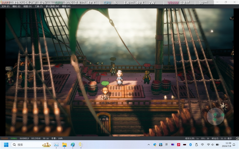Click the circular minimap radar in game
The image size is (239, 149).
point(215,117)
